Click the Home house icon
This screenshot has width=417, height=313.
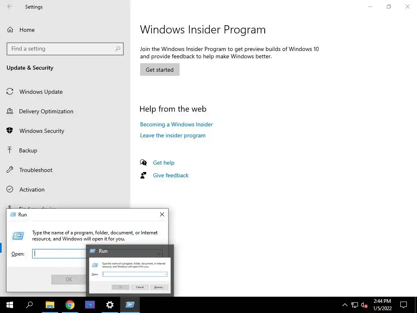tap(10, 29)
